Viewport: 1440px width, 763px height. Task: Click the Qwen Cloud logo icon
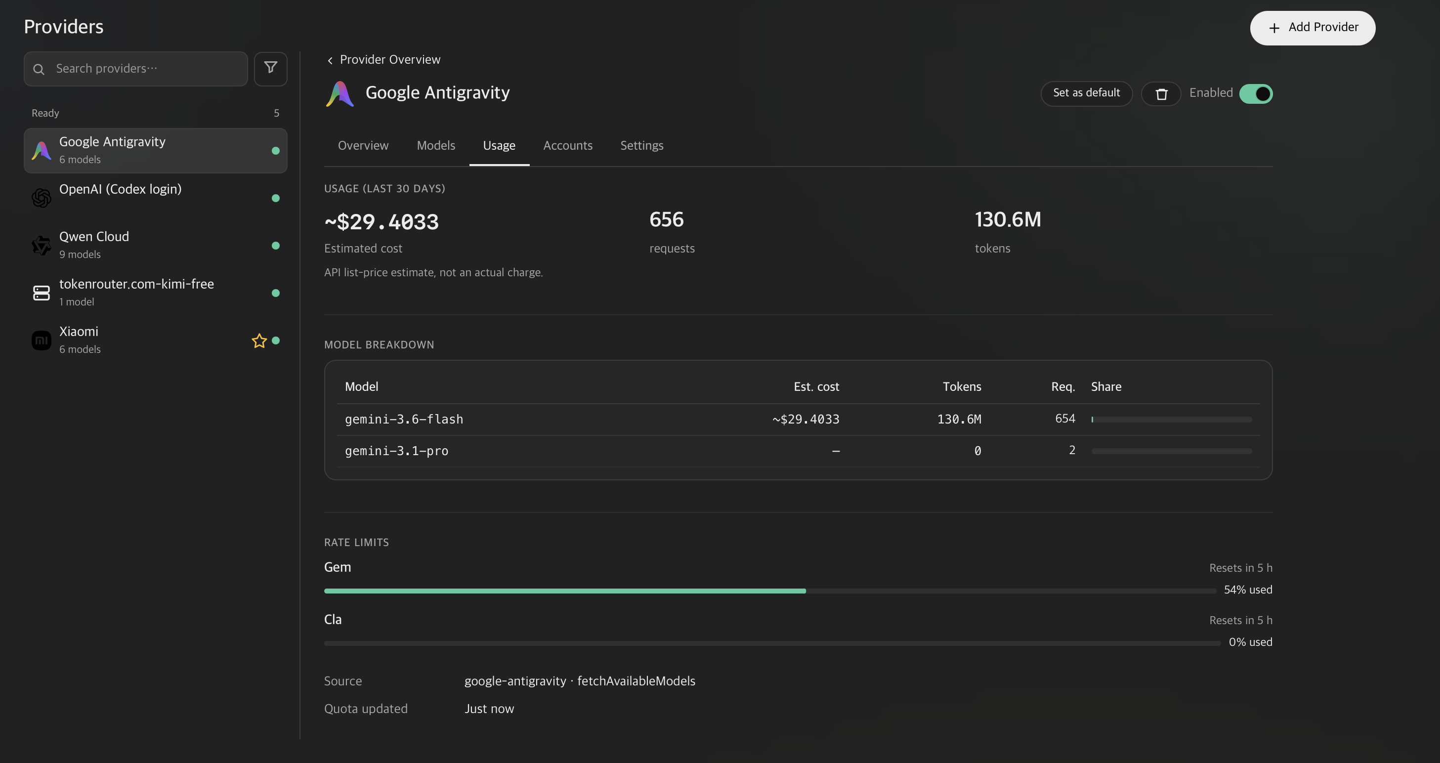pos(42,246)
